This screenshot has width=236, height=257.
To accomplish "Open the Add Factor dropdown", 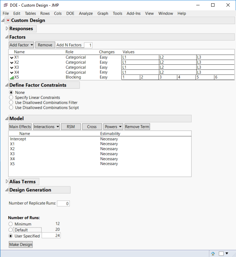I will pyautogui.click(x=21, y=45).
